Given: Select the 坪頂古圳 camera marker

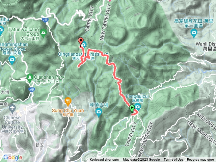Looking at the screenshot, I should tap(99, 112).
